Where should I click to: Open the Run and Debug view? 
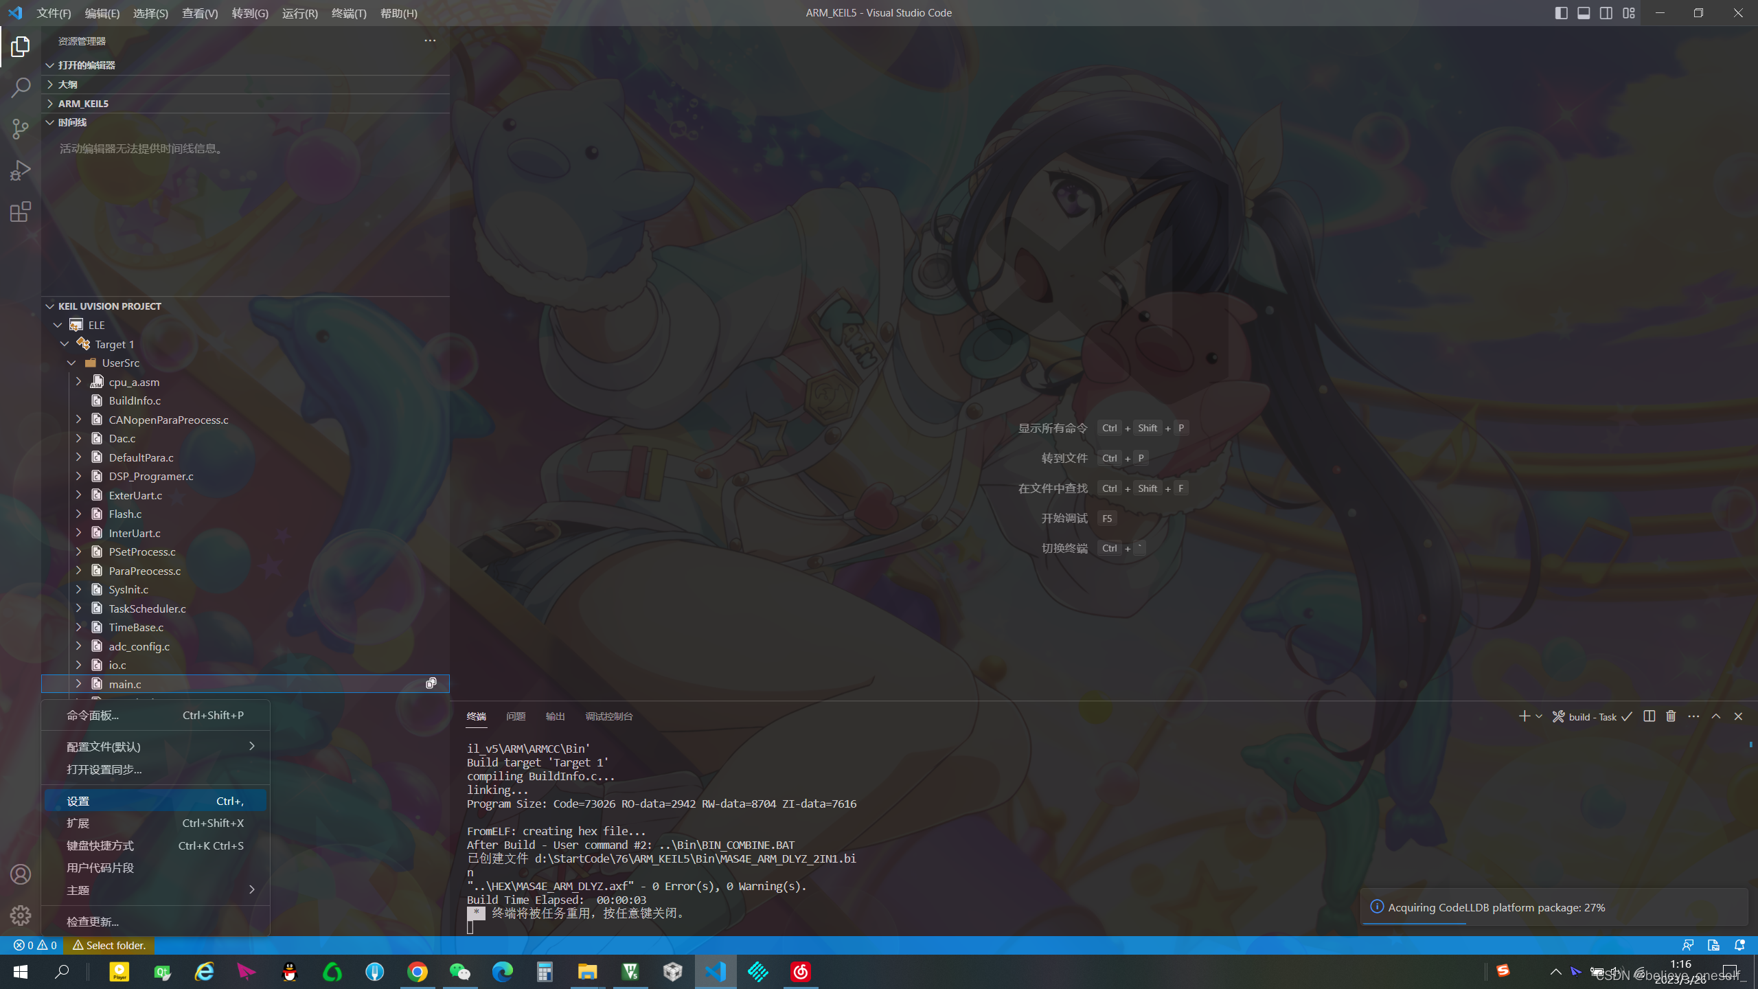point(21,170)
